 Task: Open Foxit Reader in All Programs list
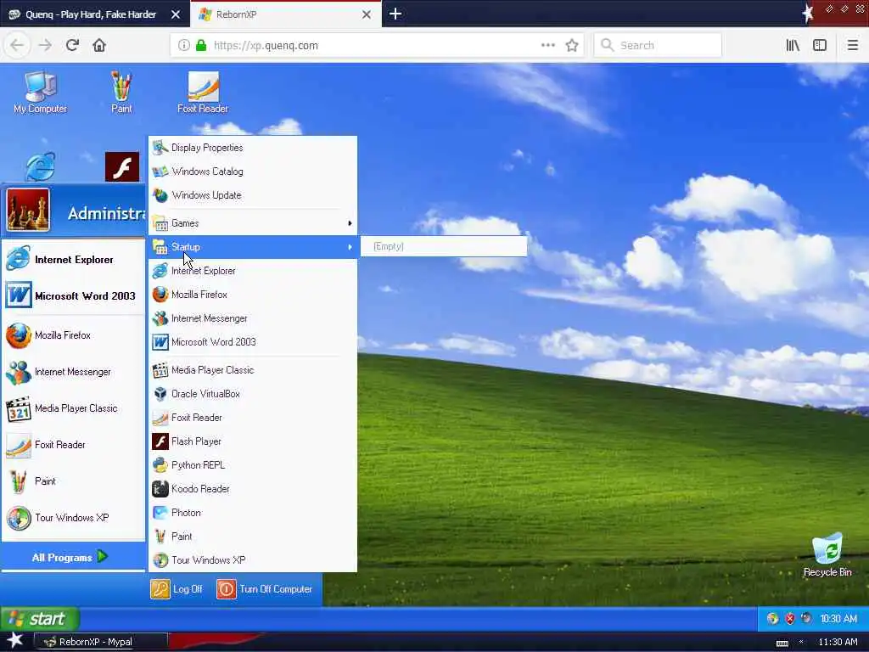253,418
